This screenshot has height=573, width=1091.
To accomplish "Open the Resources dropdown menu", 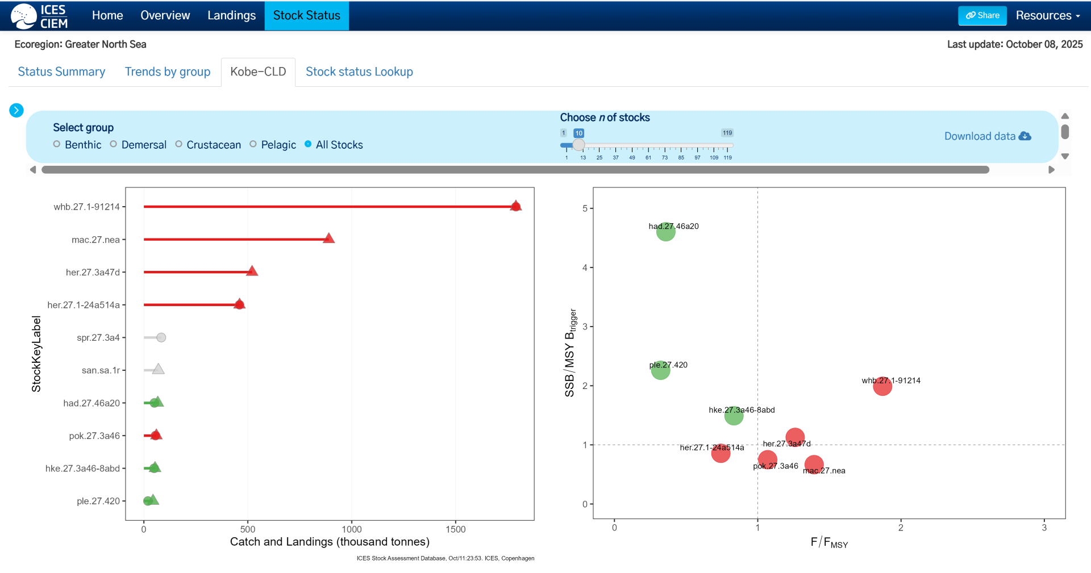I will (x=1047, y=16).
